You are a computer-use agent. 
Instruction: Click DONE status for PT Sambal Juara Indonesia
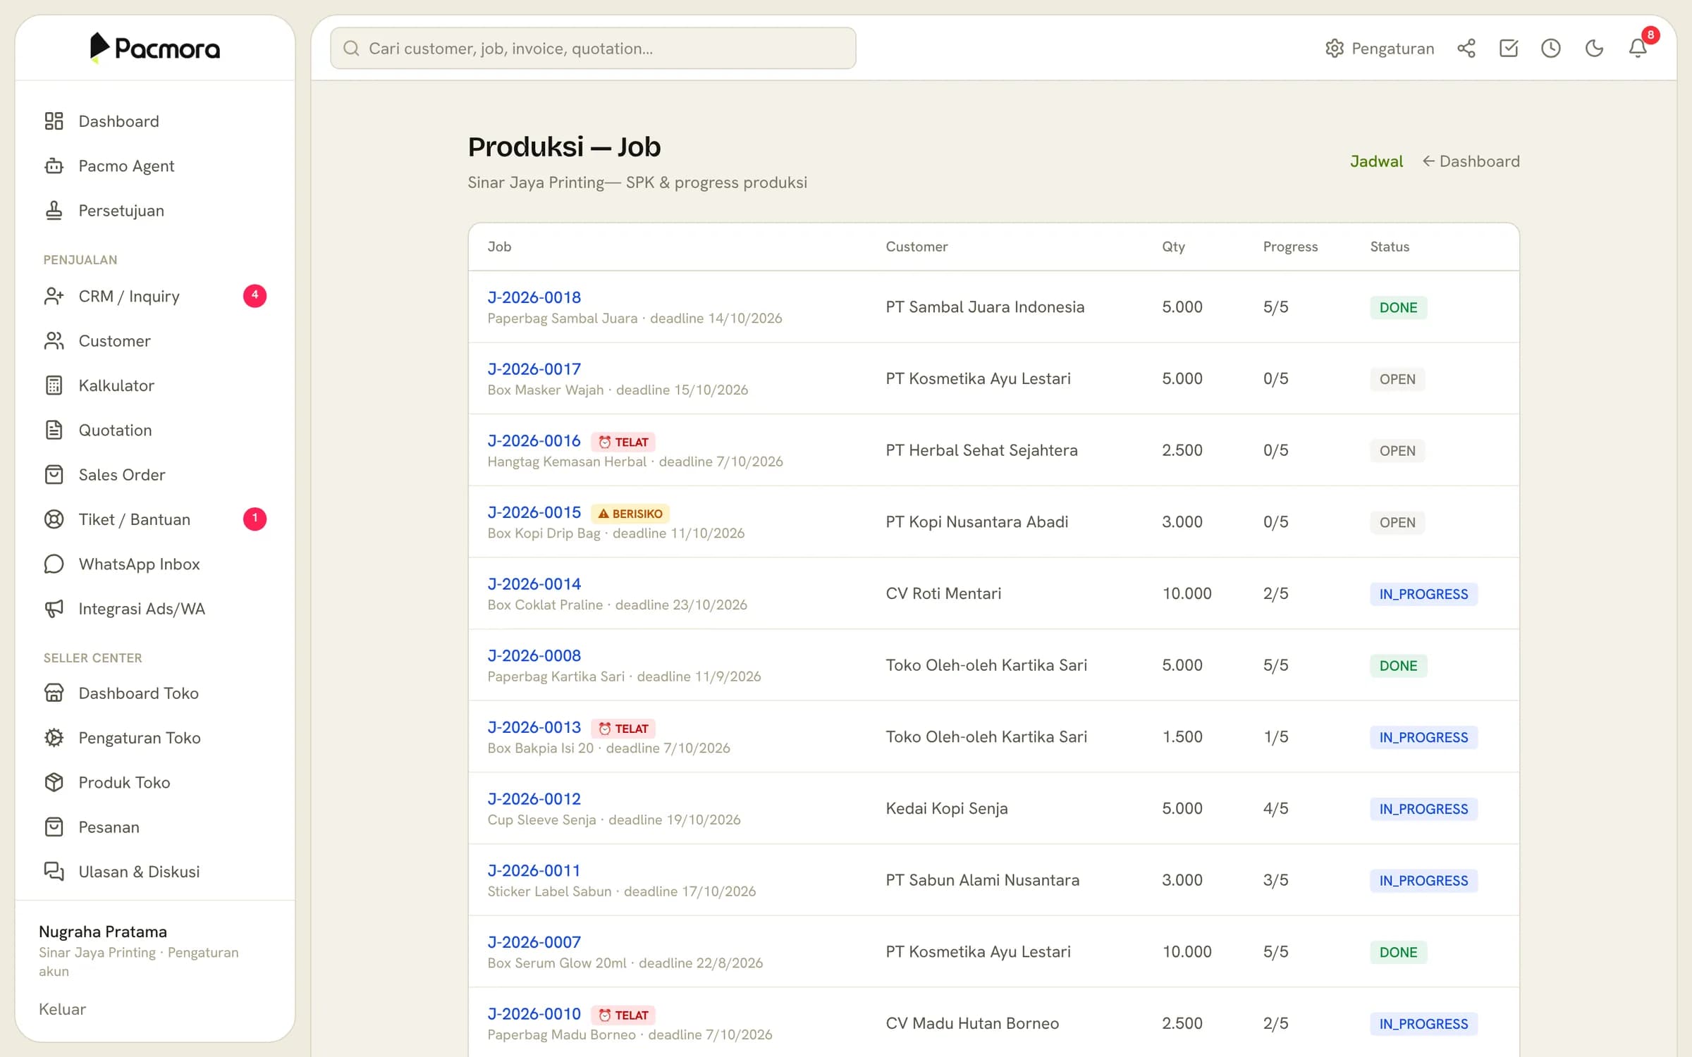pyautogui.click(x=1398, y=307)
